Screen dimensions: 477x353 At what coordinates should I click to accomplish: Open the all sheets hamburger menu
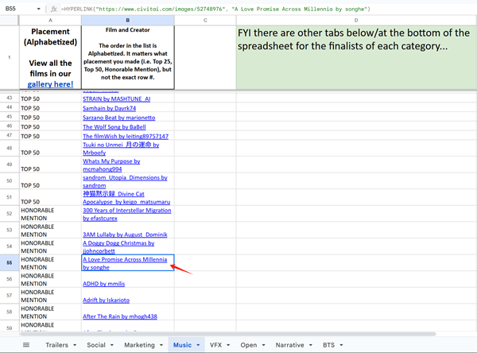pos(25,345)
